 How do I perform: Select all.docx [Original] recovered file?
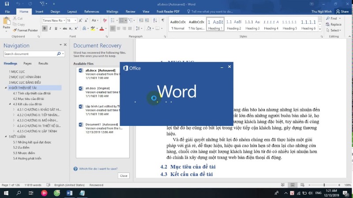(x=98, y=92)
